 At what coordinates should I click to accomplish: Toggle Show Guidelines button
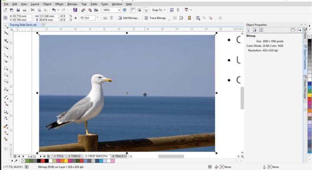pyautogui.click(x=146, y=10)
